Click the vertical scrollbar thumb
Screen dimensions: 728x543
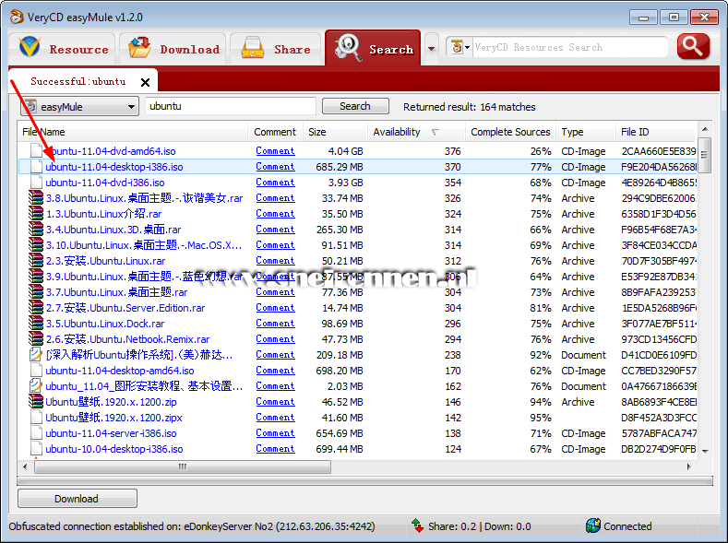tap(705, 155)
